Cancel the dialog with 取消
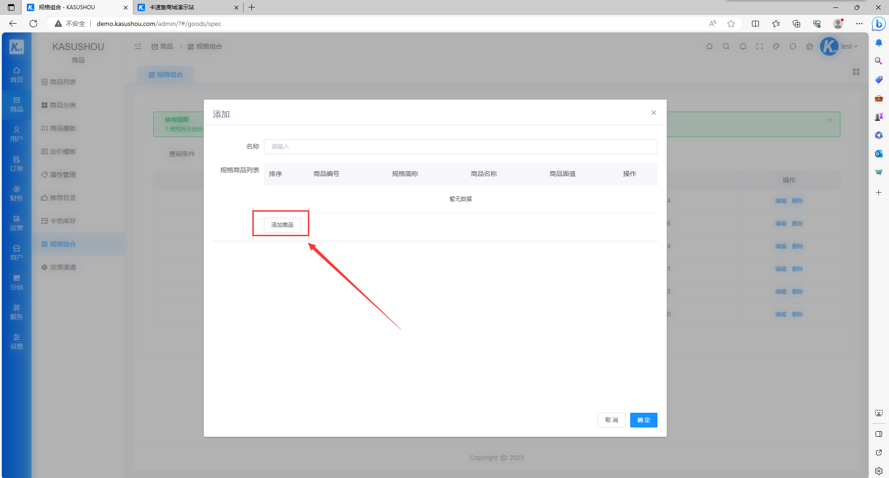The image size is (889, 478). coord(611,420)
